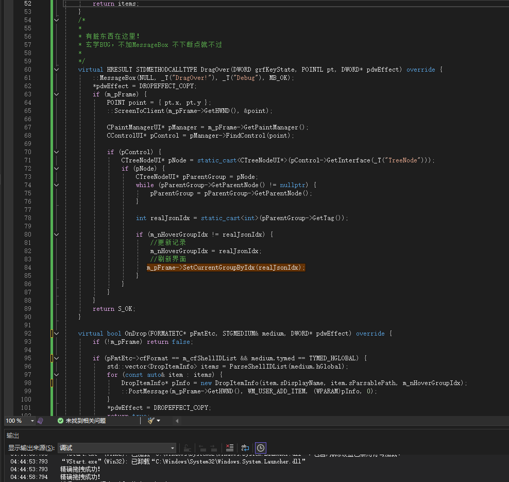Toggle the timestamp clock button in Output
Screen dimensions: 509x482
click(x=261, y=448)
